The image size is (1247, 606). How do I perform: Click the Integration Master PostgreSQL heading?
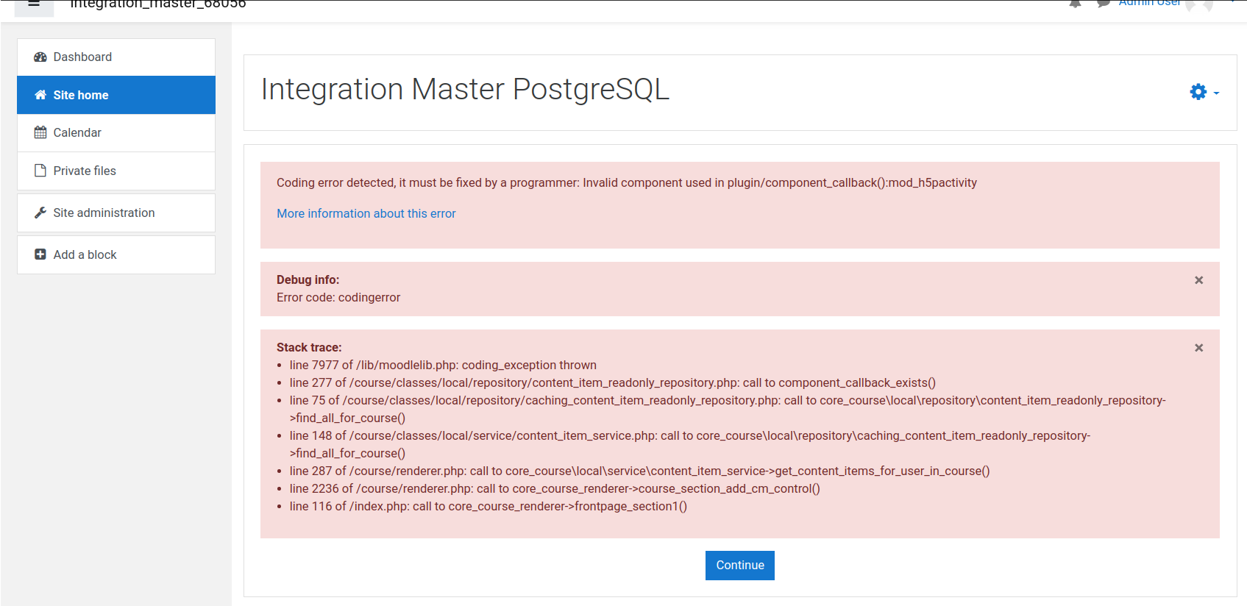pyautogui.click(x=465, y=90)
